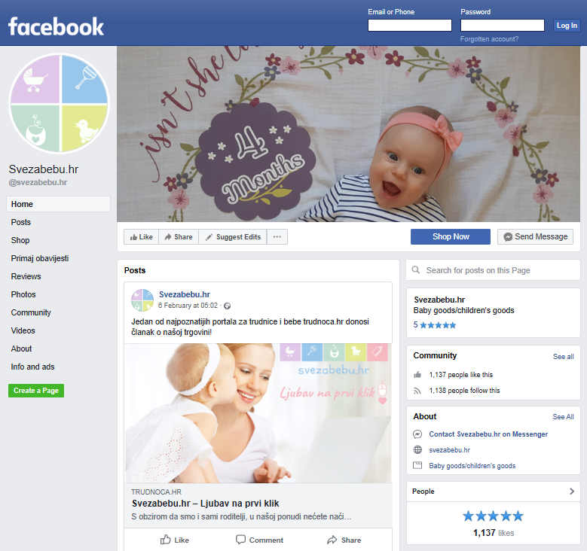Click the TRUDNOCA.HR source label

pyautogui.click(x=156, y=492)
